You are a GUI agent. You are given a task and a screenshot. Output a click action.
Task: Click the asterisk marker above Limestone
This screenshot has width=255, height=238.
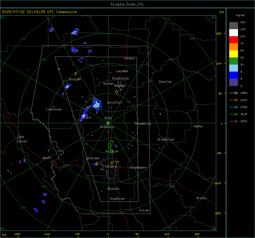tap(54, 107)
